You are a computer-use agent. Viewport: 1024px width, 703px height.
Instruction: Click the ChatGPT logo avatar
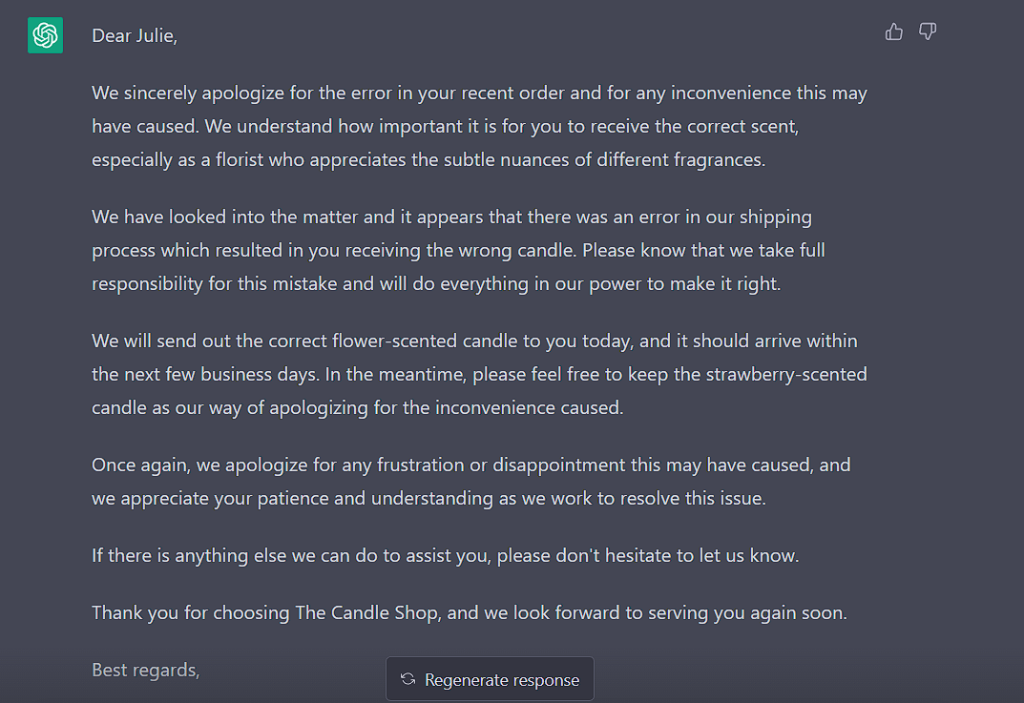[45, 35]
